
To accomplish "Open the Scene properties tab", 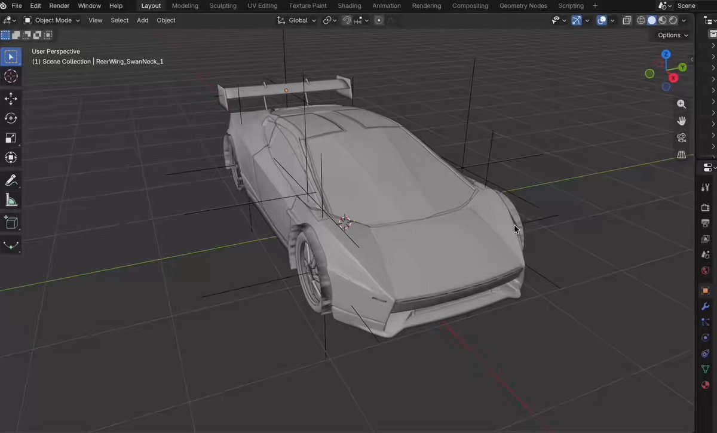I will 706,255.
